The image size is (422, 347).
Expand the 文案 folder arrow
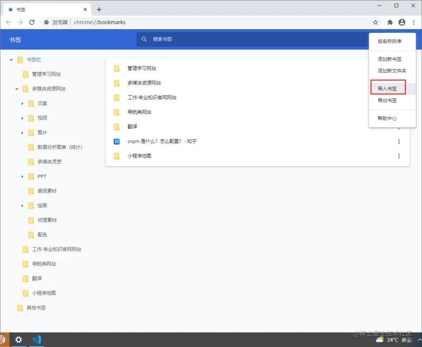click(22, 104)
